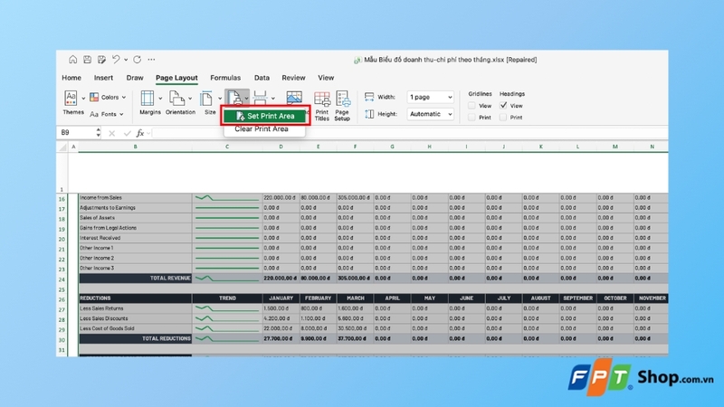Viewport: 724px width, 407px height.
Task: Click the confirm checkmark in formula bar
Action: pyautogui.click(x=127, y=133)
